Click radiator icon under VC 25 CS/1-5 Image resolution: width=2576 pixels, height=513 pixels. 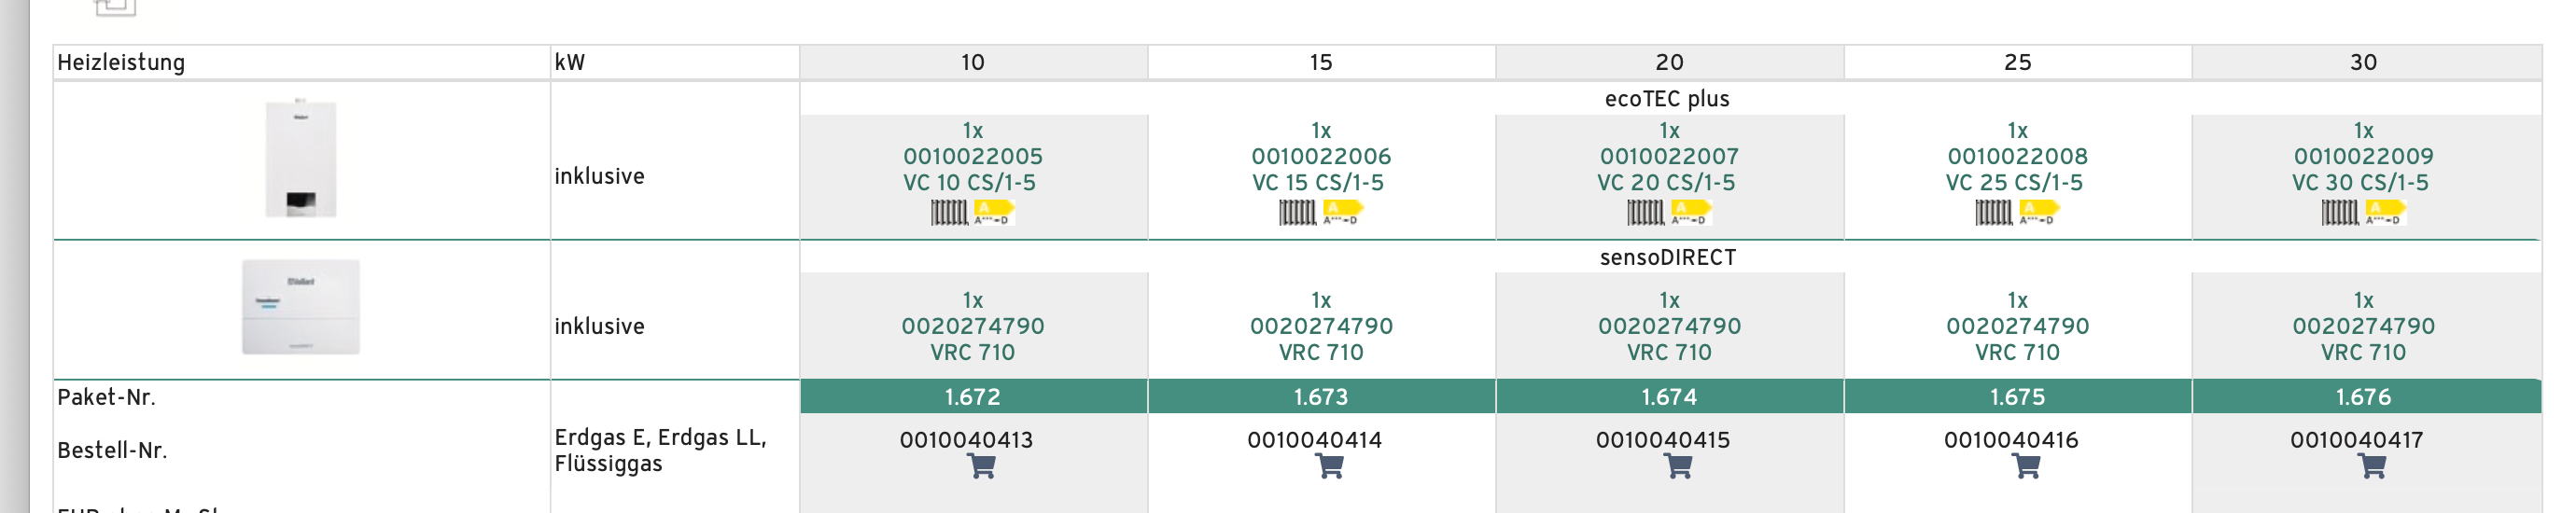1993,213
